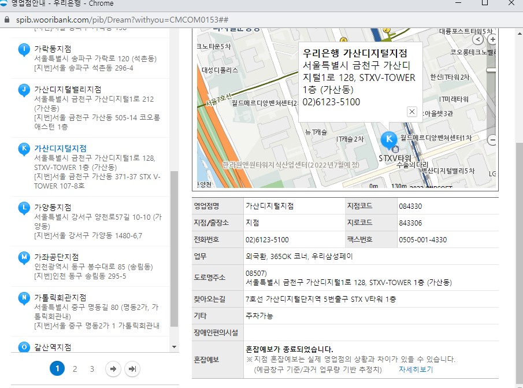This screenshot has height=388, width=523.
Task: Click fax number 0505-001-4330
Action: coord(422,239)
